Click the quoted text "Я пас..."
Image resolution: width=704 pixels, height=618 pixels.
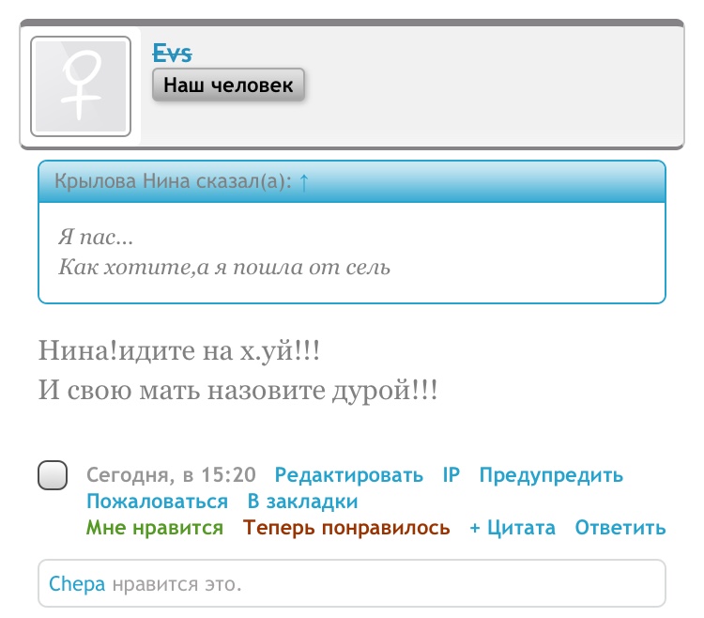click(96, 239)
